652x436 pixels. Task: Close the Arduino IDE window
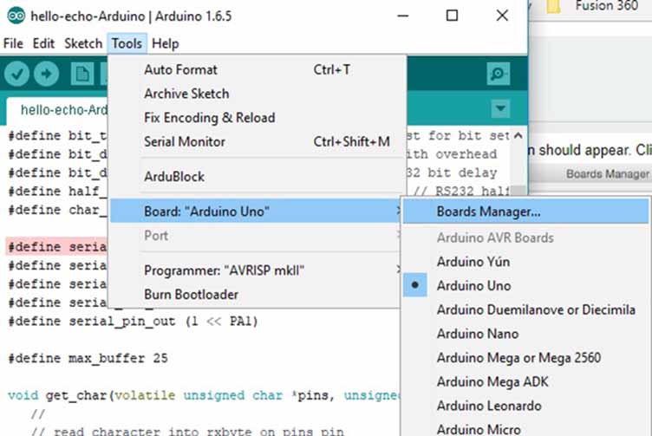coord(502,16)
